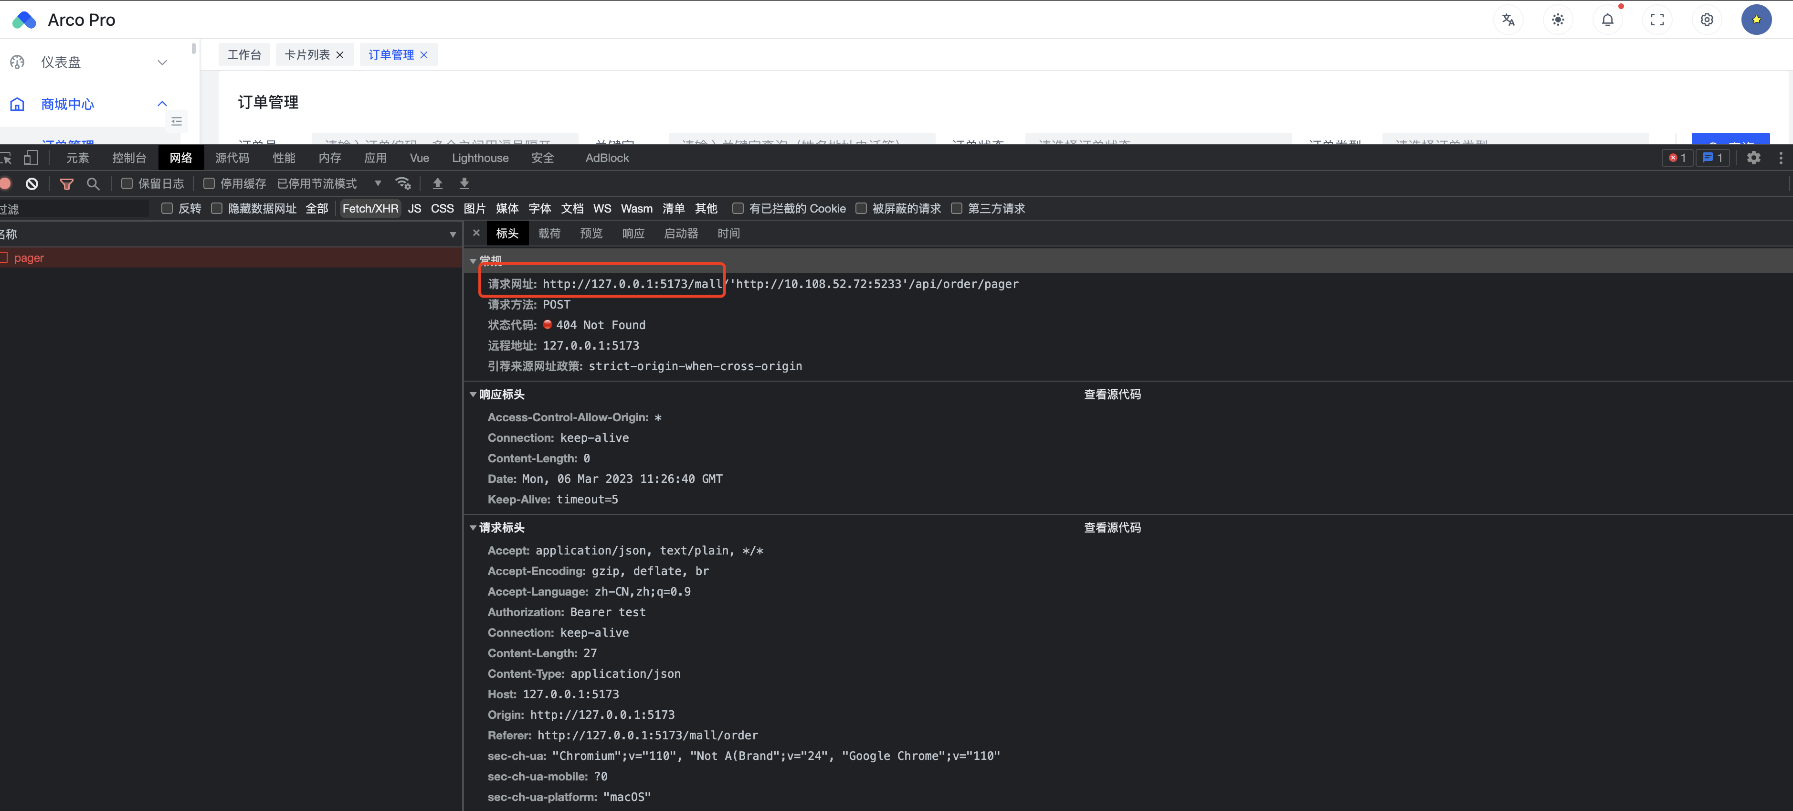
Task: Select the Fetch/XHR filter button
Action: click(x=370, y=209)
